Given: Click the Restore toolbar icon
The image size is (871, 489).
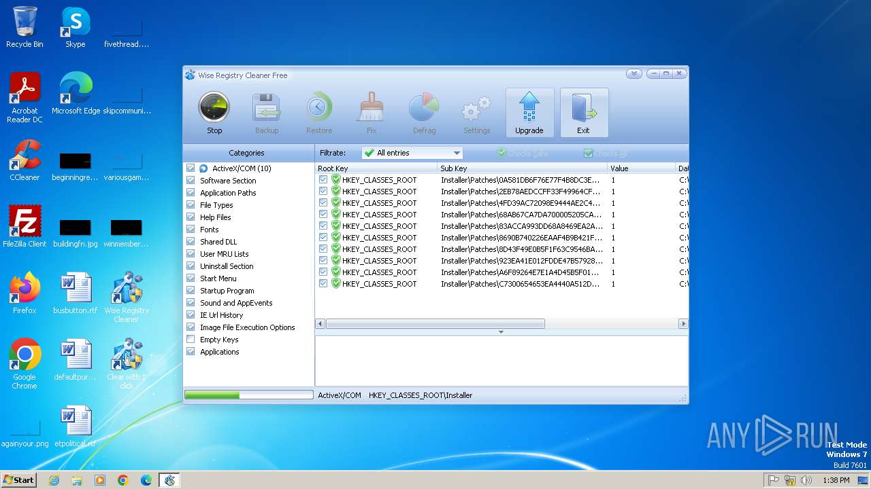Looking at the screenshot, I should click(319, 113).
